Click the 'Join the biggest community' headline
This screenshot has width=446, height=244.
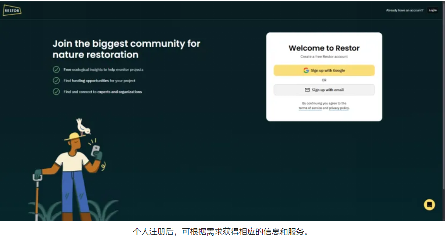(x=126, y=49)
